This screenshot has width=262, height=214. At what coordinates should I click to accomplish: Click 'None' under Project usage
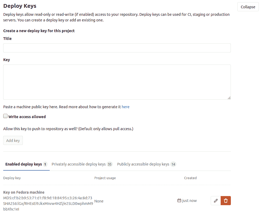[99, 201]
